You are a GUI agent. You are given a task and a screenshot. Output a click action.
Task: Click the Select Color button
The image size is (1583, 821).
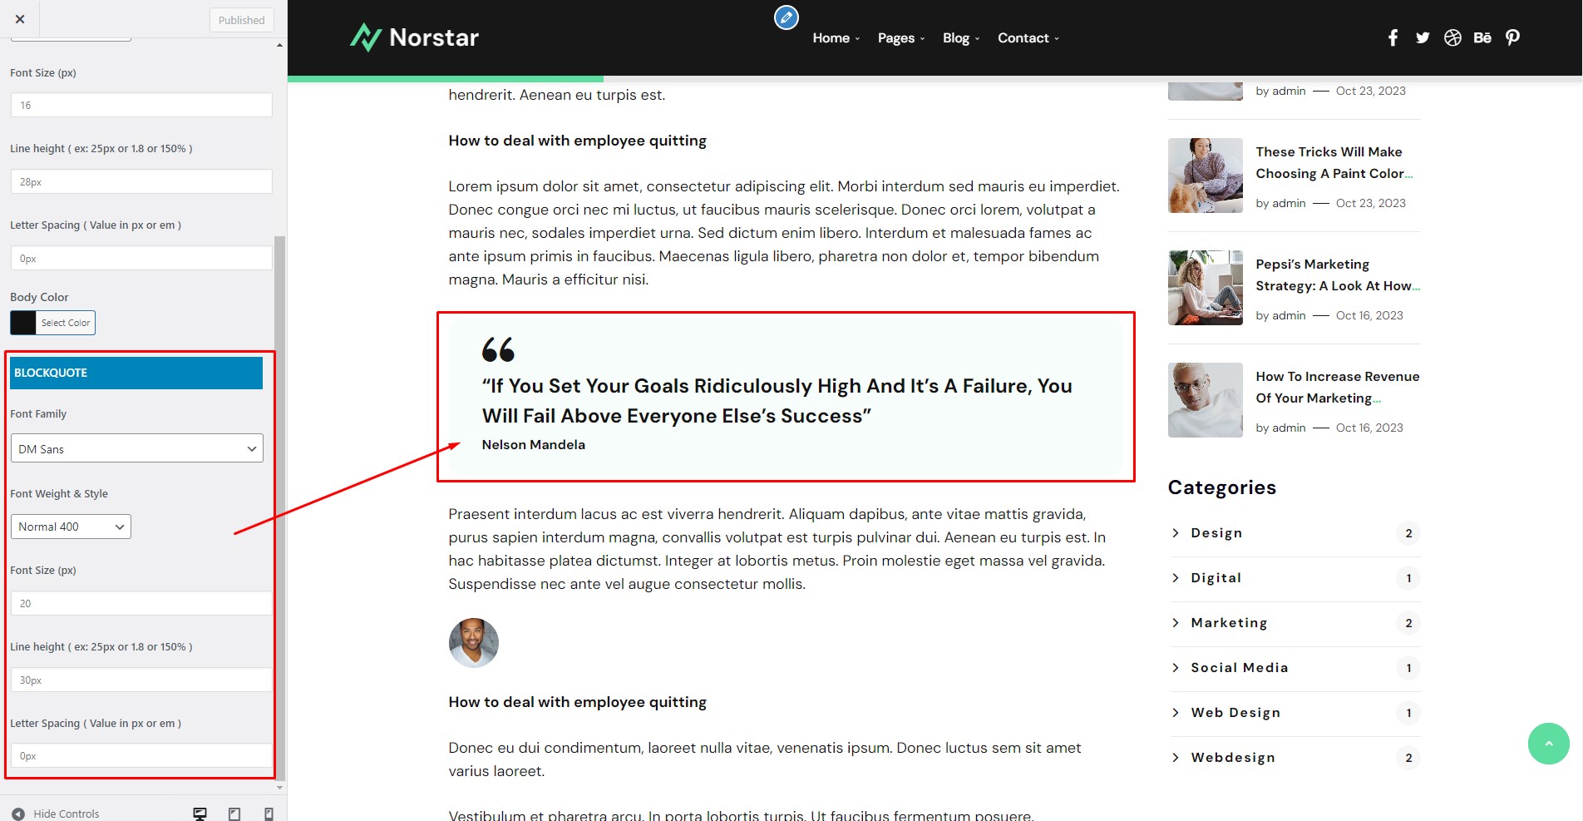click(x=66, y=323)
